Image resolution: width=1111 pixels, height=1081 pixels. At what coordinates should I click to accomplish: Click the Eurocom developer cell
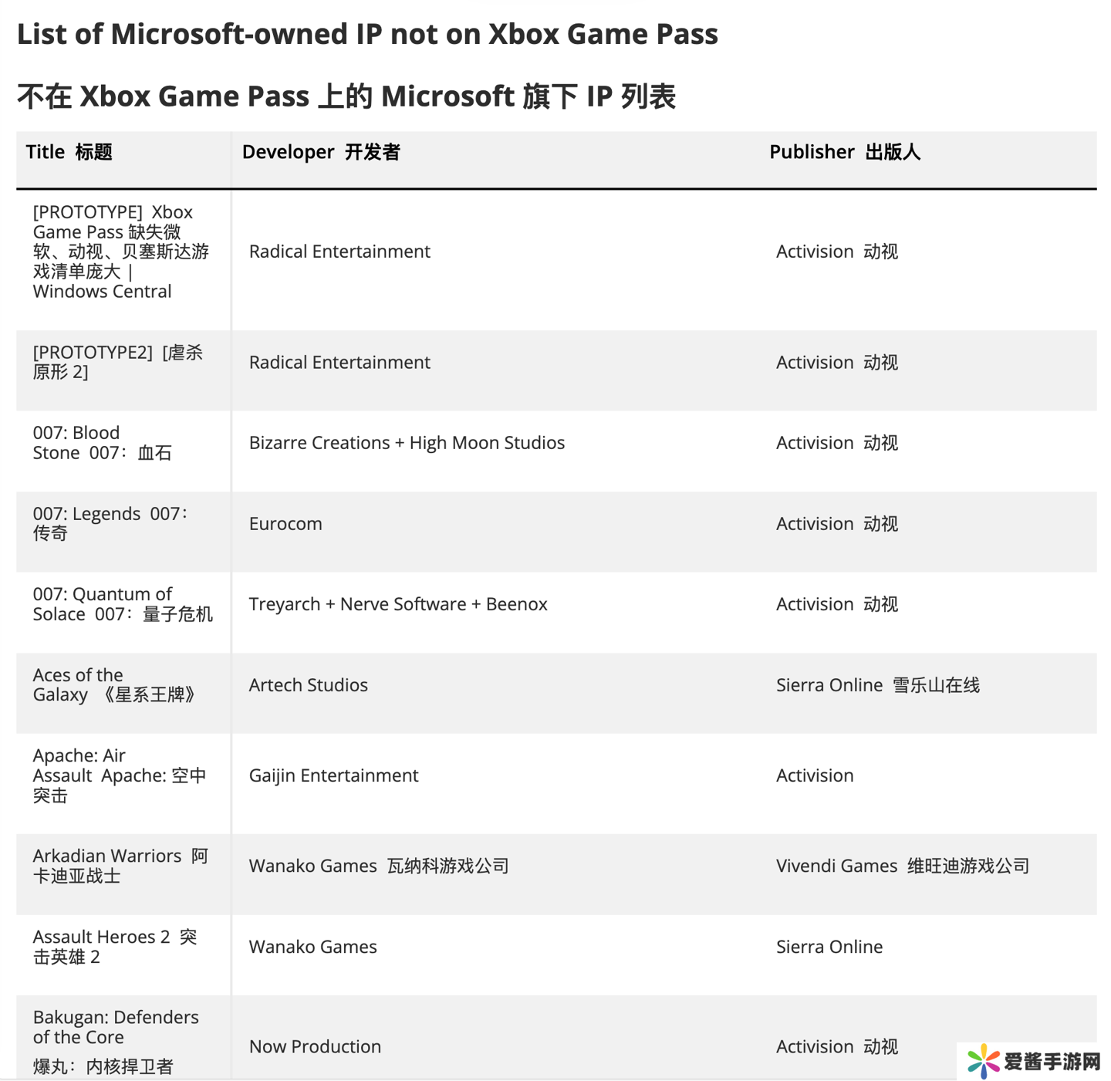click(x=285, y=524)
